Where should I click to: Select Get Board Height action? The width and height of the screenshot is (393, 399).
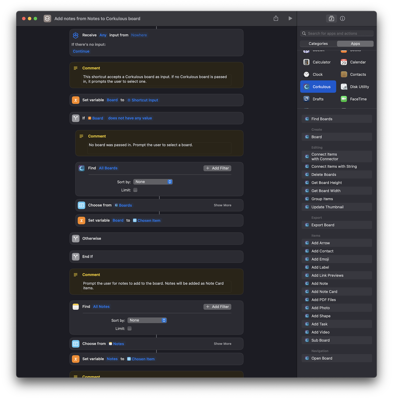pyautogui.click(x=337, y=183)
